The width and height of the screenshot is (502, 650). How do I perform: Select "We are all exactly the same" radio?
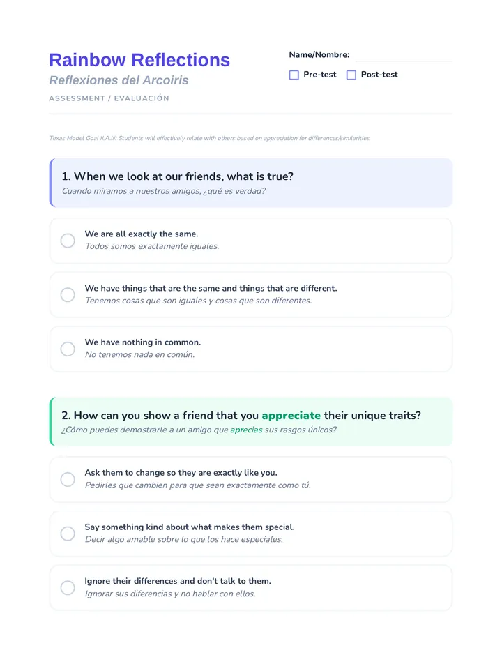point(68,241)
